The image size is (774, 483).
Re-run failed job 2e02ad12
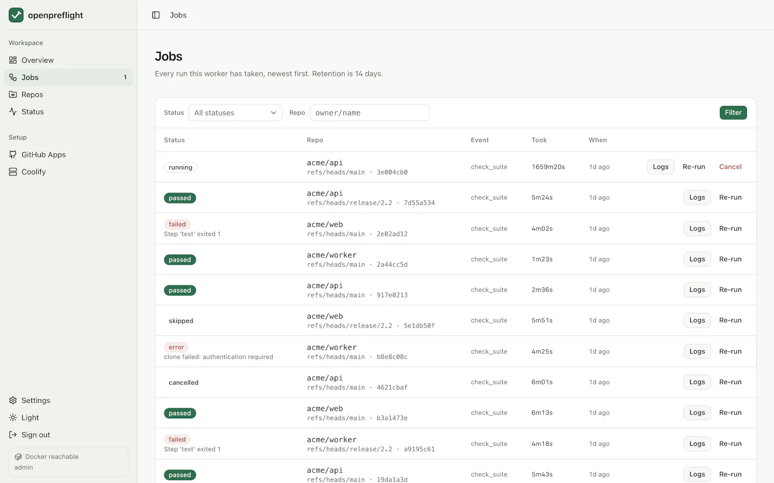pyautogui.click(x=730, y=228)
